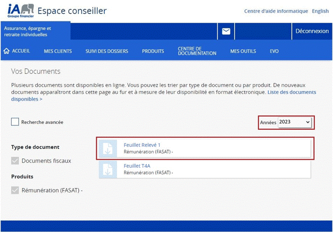Open MES CLIENTS menu
The width and height of the screenshot is (333, 232).
coord(58,51)
